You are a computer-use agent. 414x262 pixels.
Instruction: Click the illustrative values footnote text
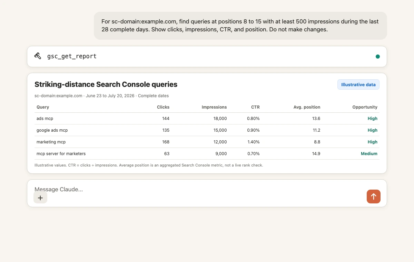coord(149,165)
